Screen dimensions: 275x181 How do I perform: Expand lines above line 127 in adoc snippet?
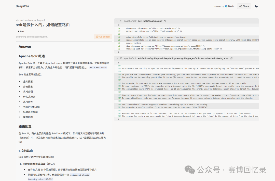(x=119, y=62)
